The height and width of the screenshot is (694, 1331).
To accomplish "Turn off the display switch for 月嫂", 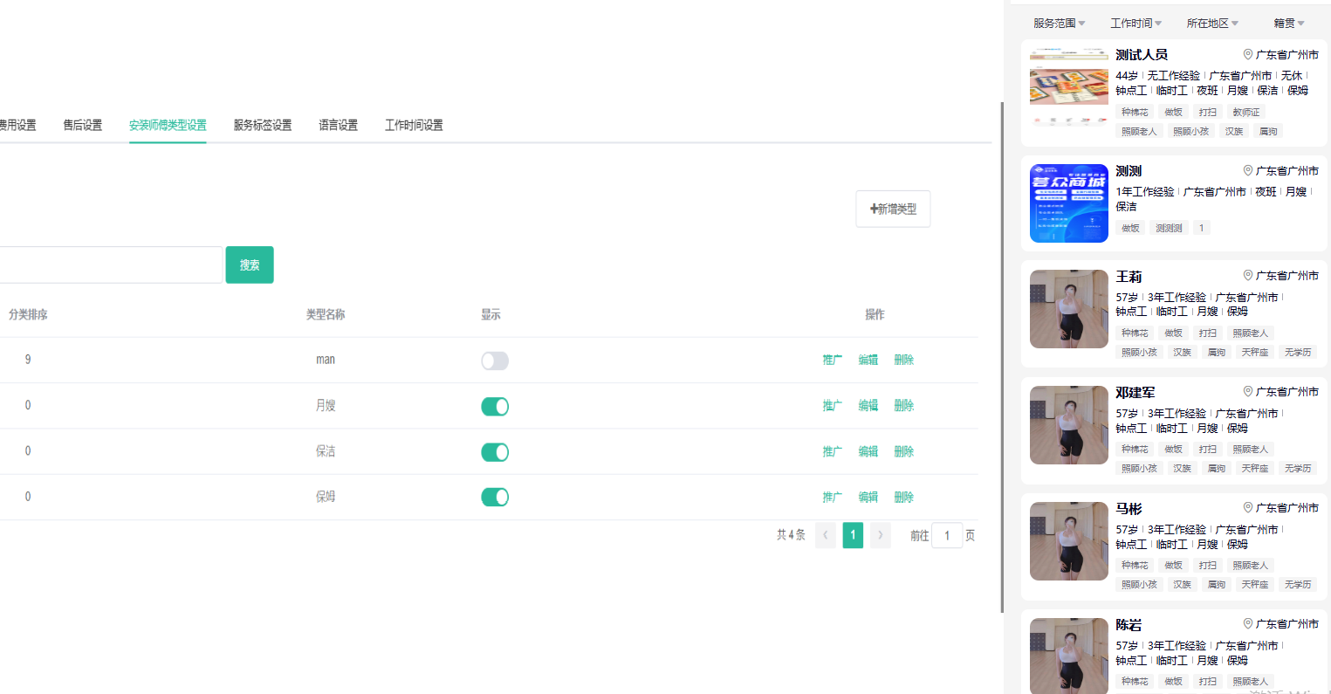I will coord(495,406).
